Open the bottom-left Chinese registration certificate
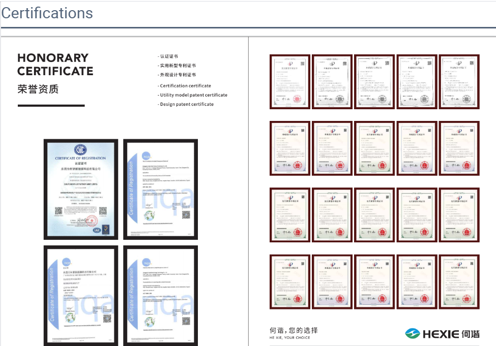 click(81, 296)
